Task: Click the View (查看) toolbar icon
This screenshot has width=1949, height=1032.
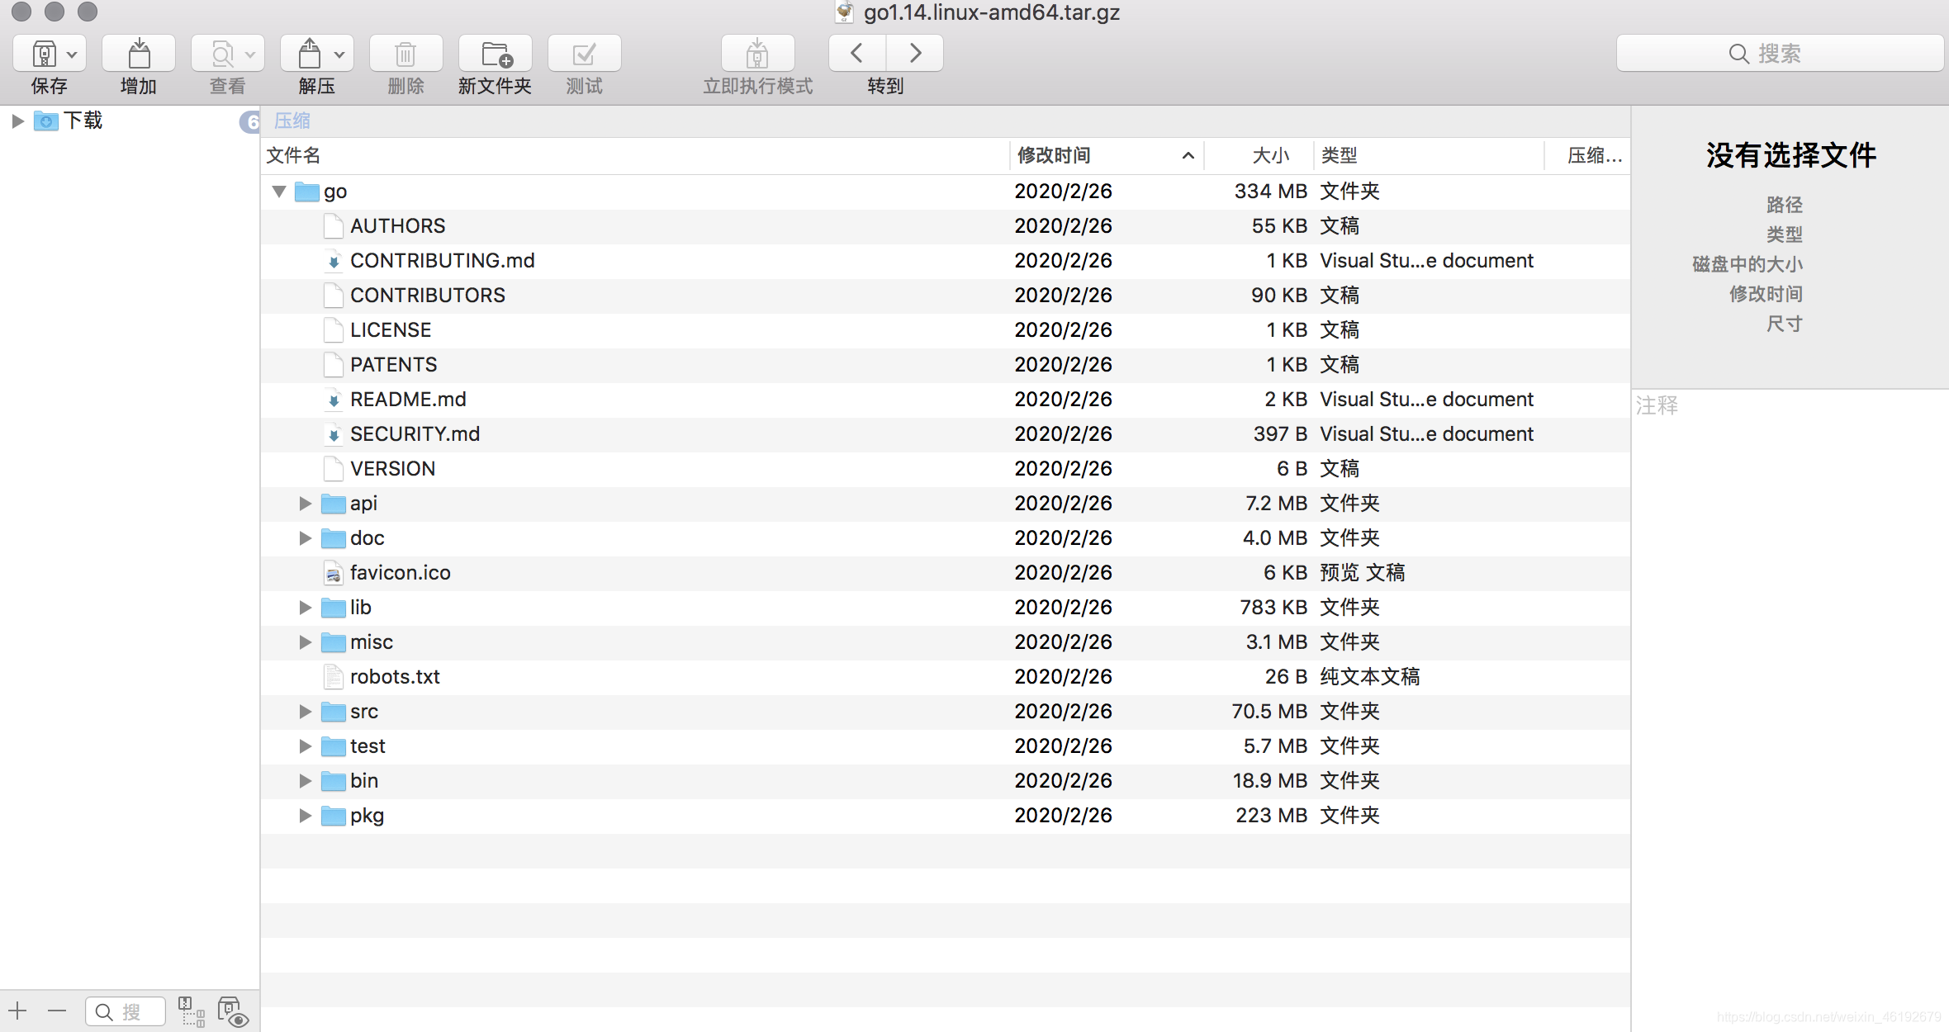Action: 221,54
